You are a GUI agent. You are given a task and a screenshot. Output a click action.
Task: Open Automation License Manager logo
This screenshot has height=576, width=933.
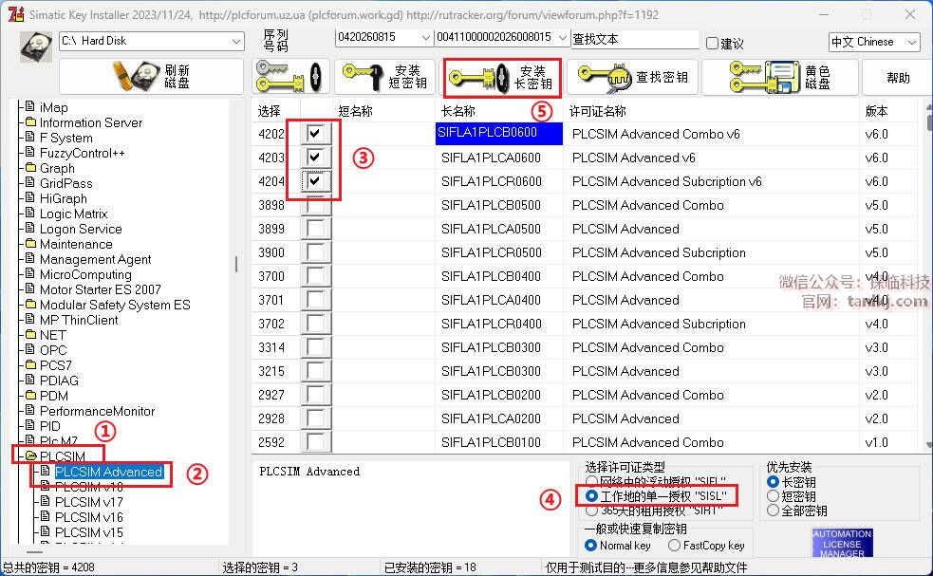(x=842, y=543)
